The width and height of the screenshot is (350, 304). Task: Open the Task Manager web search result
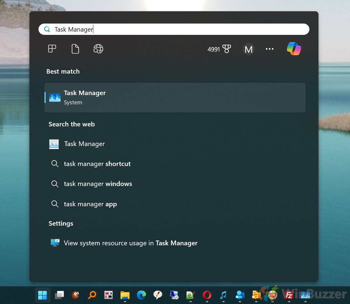coord(84,144)
